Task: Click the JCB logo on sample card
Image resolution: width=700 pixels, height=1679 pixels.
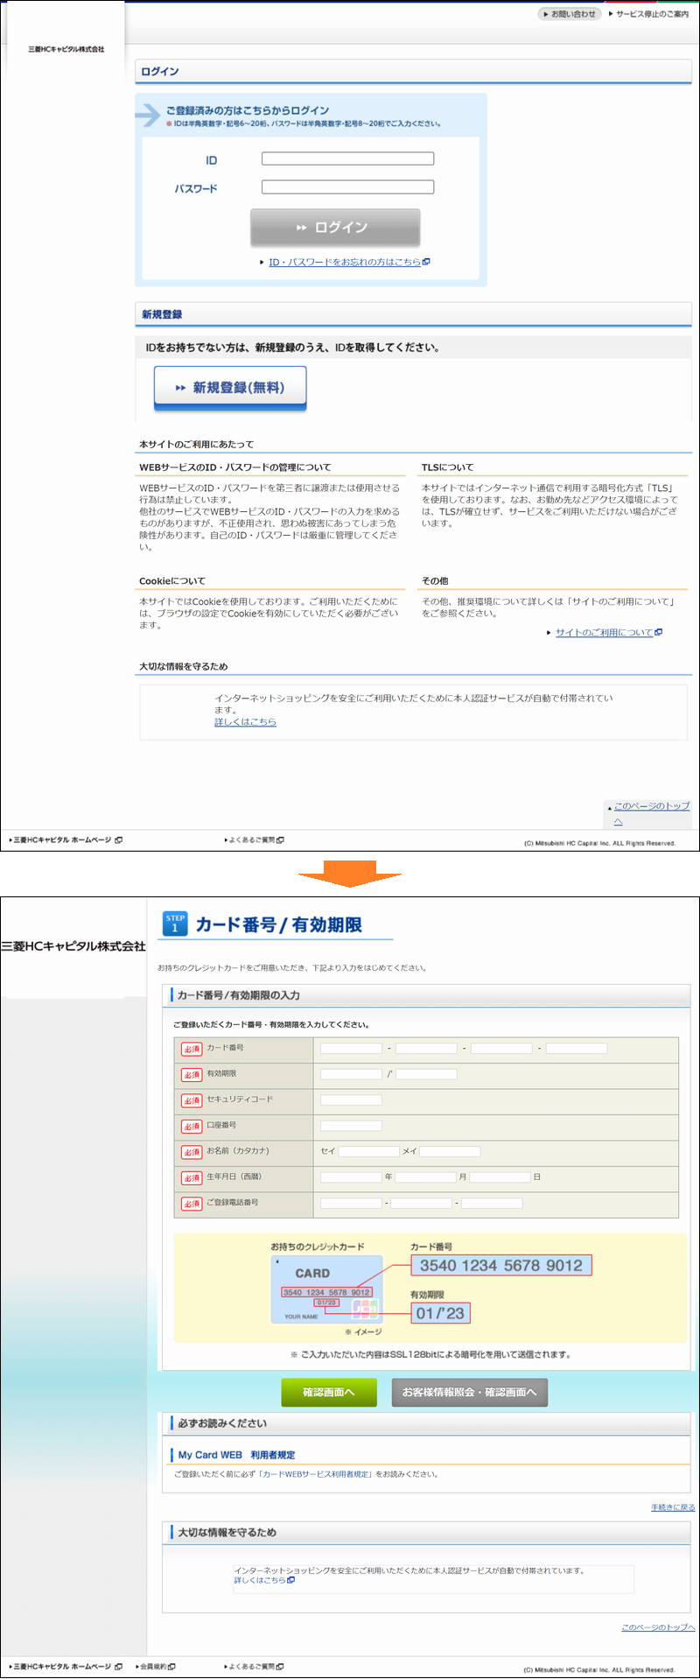Action: tap(365, 1309)
